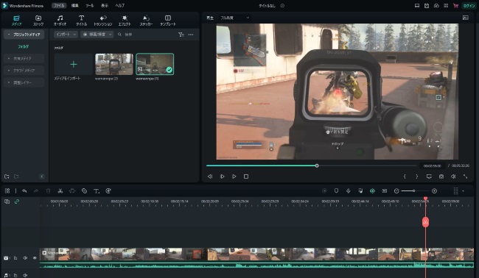Image resolution: width=479 pixels, height=278 pixels.
Task: Mute the audio track
Action: 25,275
